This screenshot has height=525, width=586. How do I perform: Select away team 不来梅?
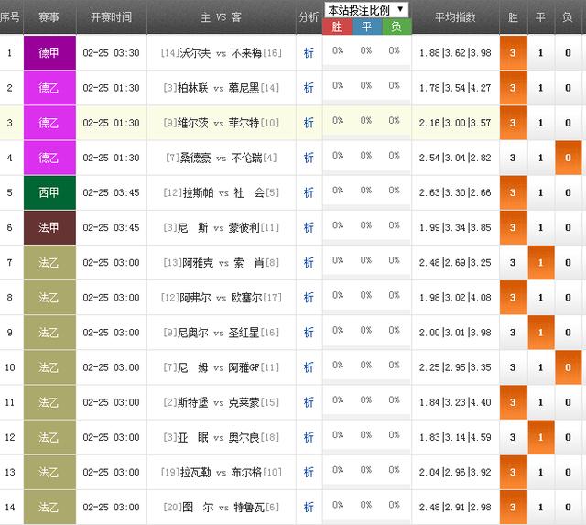tap(246, 53)
